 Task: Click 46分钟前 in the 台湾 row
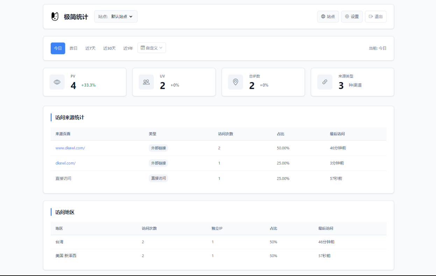click(x=327, y=242)
